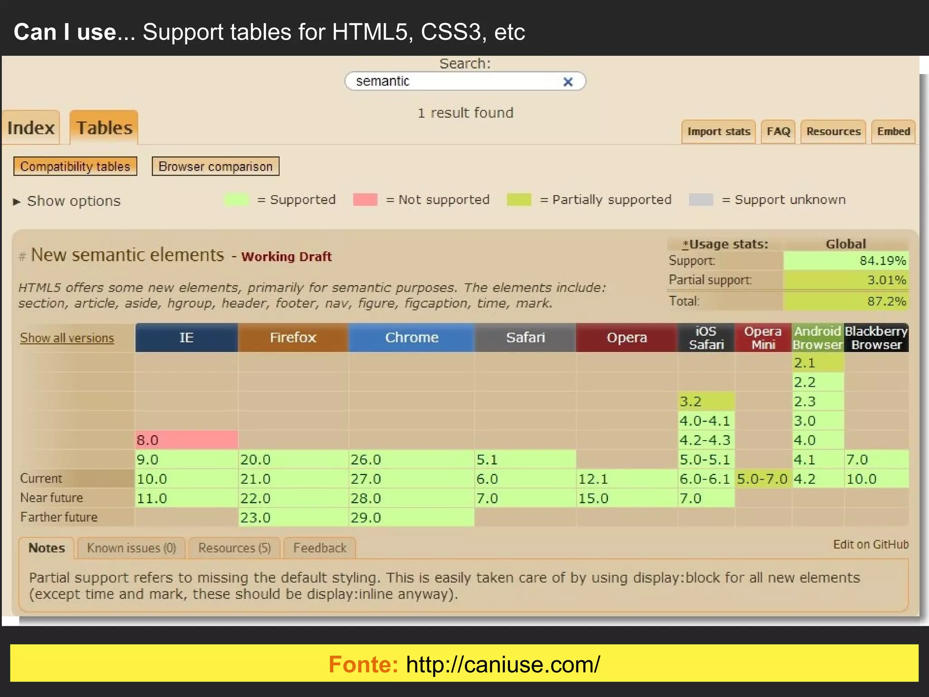Viewport: 929px width, 697px height.
Task: Open the Known issues (0) tab
Action: pos(131,548)
